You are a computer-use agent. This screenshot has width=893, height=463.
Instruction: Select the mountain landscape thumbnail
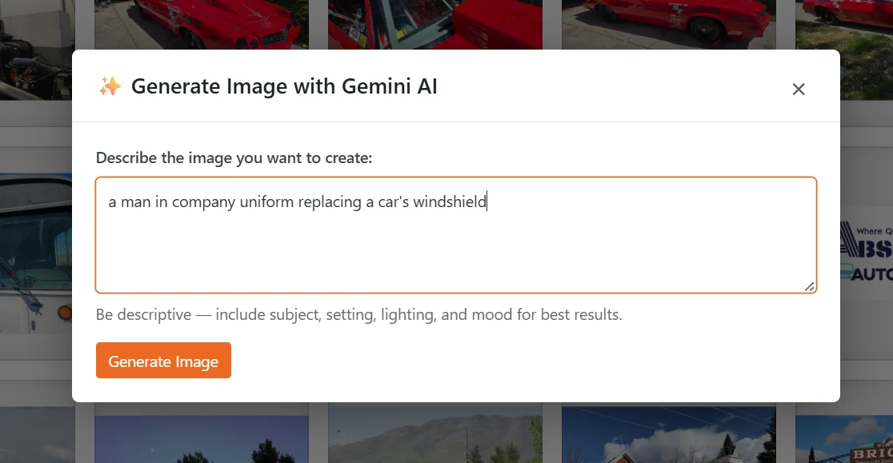click(x=434, y=436)
